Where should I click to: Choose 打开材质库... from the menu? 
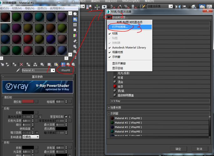coord(129,27)
